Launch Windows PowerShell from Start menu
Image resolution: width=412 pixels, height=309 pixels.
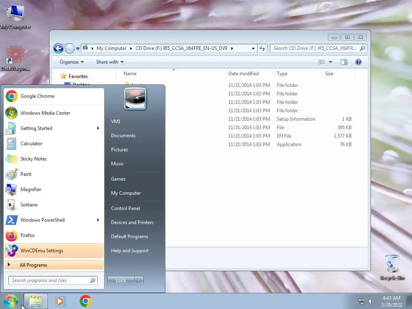click(54, 220)
